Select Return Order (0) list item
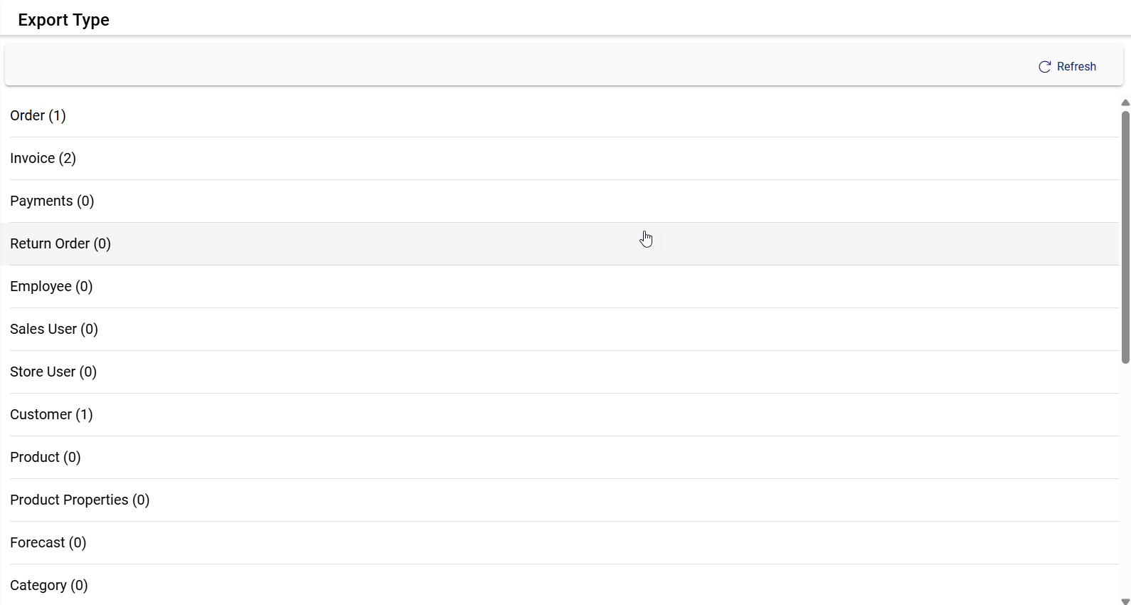Screen dimensions: 1131x605 [x=60, y=243]
